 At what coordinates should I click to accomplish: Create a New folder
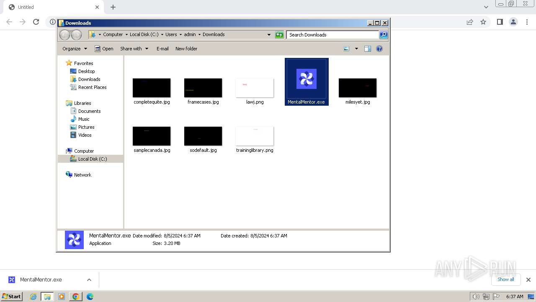[186, 49]
